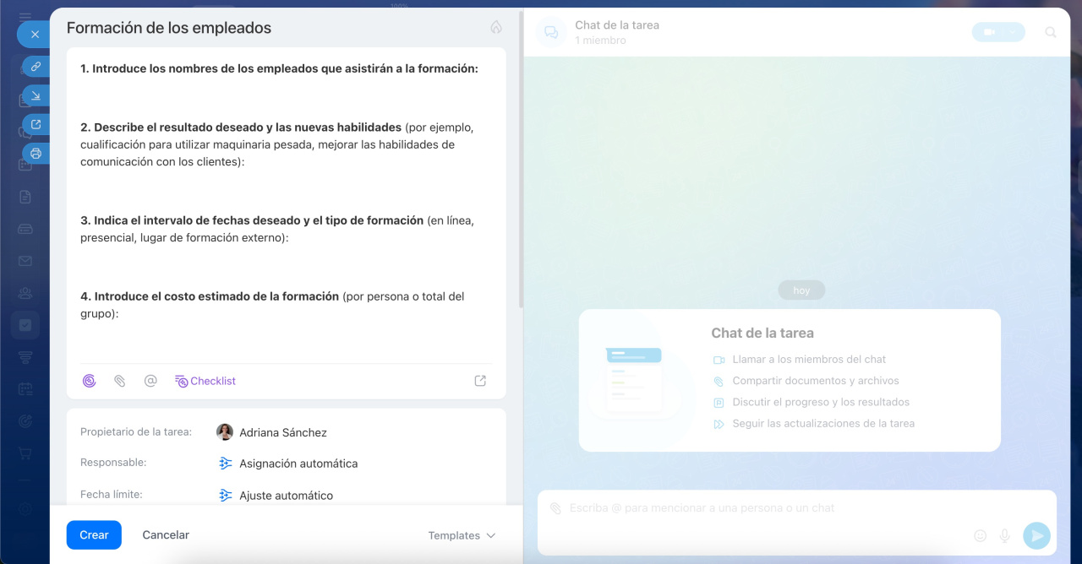The image size is (1082, 564).
Task: Open task in new window from side tab
Action: [36, 124]
